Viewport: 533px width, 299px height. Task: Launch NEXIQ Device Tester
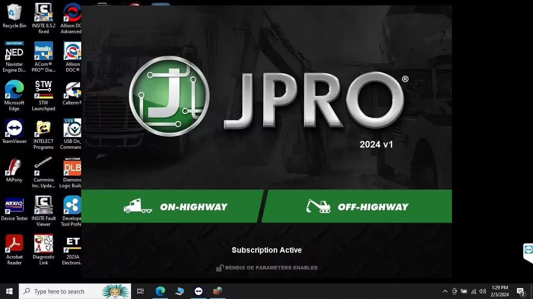[x=14, y=206]
